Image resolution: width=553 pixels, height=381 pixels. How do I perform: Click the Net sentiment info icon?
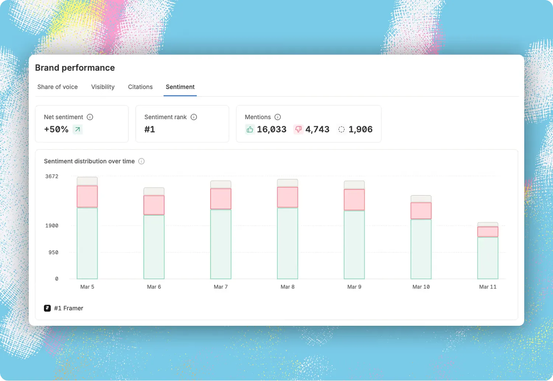90,117
